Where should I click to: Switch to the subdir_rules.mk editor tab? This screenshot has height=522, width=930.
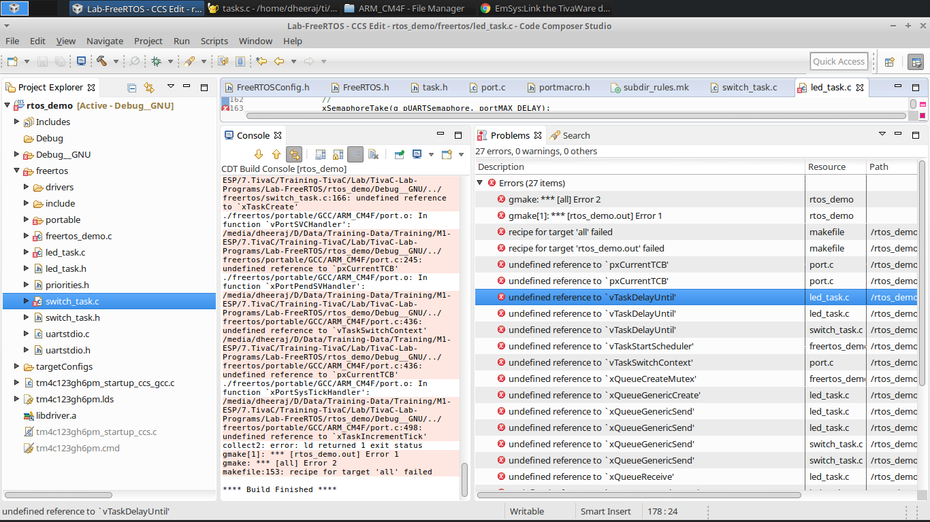pos(650,88)
